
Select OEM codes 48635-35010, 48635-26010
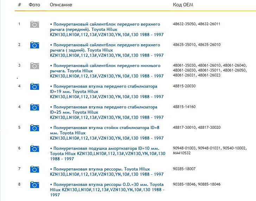(x=197, y=45)
